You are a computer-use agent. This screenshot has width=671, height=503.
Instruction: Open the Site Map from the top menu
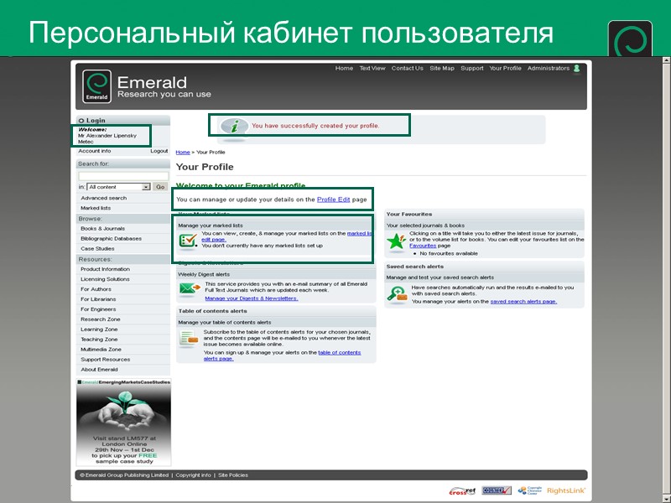pos(442,69)
